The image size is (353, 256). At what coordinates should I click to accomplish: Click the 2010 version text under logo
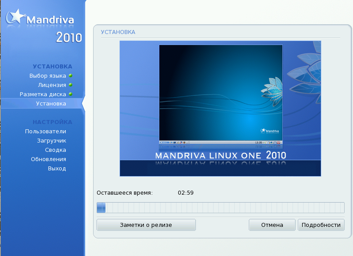[x=69, y=38]
